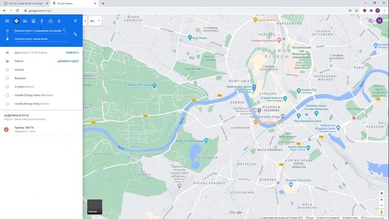389x219 pixels.
Task: Click the search magnifier in origin field
Action: tap(64, 30)
